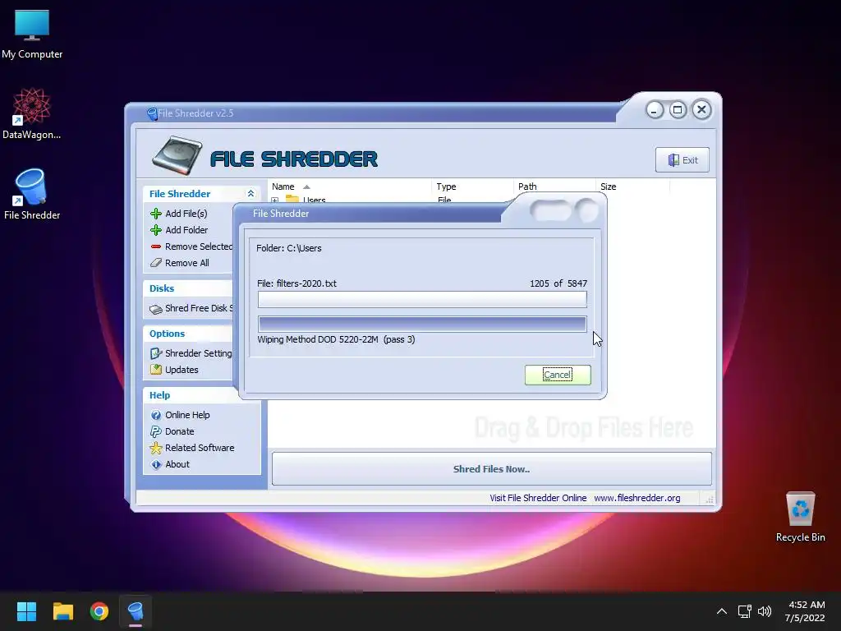
Task: Click the disk icon beside Shred Free Disk
Action: 156,309
